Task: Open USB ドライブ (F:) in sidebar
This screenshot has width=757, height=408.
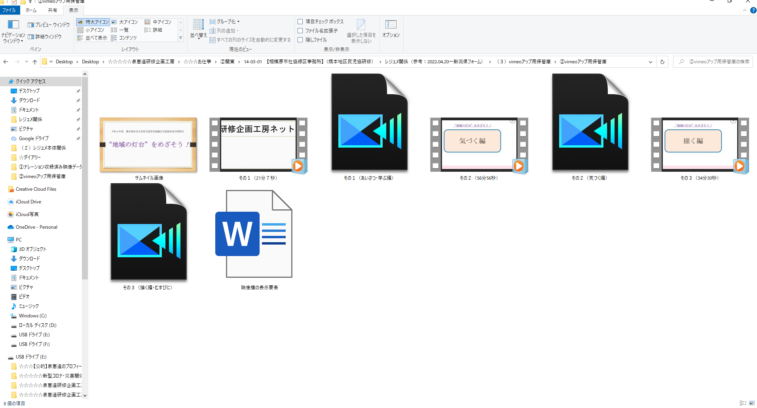Action: click(34, 344)
